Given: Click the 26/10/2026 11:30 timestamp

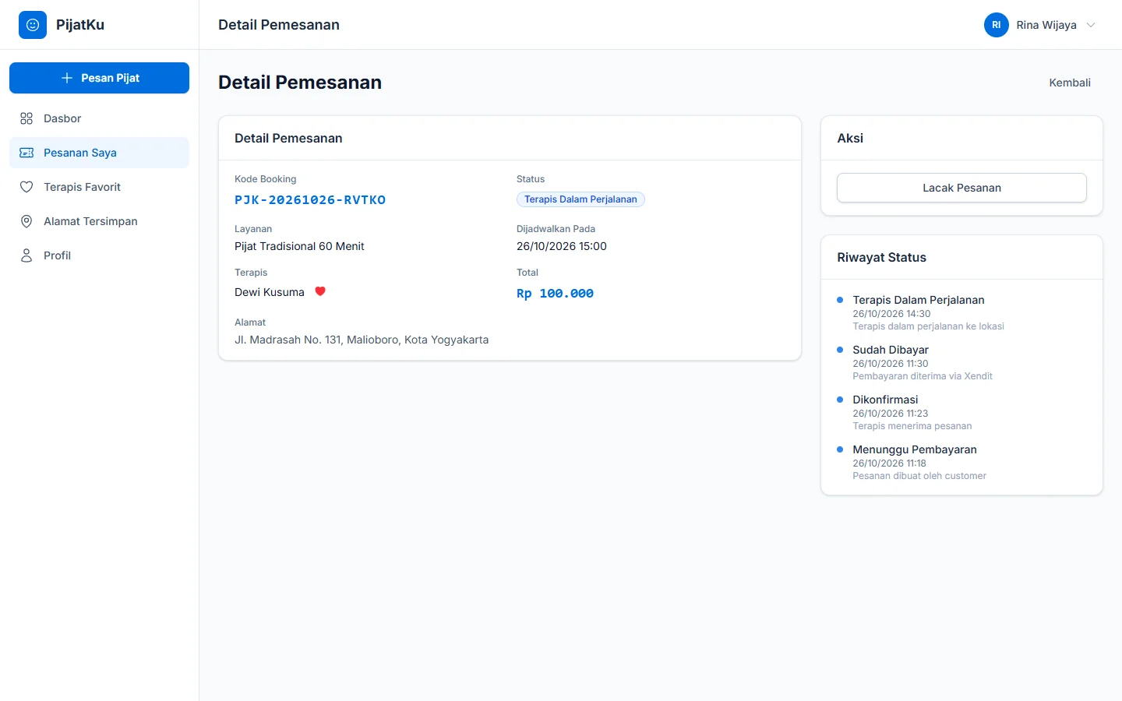Looking at the screenshot, I should pos(891,364).
